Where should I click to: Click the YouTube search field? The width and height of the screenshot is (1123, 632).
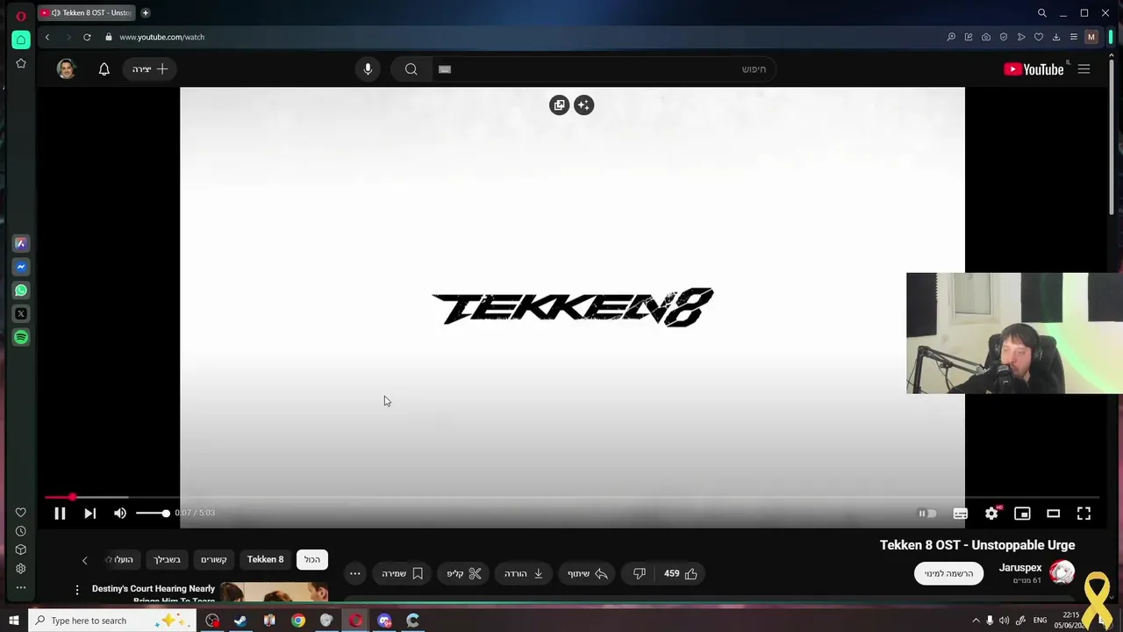[604, 69]
